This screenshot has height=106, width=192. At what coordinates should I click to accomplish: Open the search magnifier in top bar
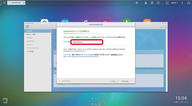pyautogui.click(x=137, y=3)
